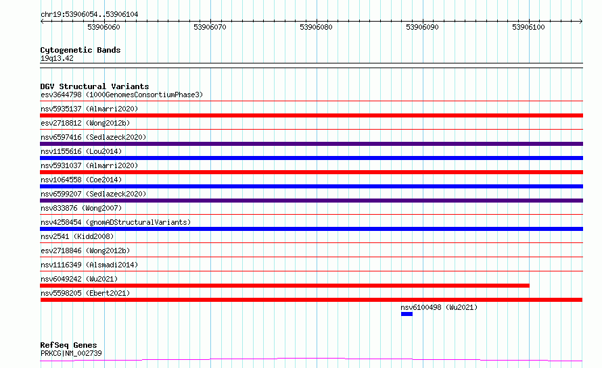Click the thin red line for nsv2541
The height and width of the screenshot is (368, 602).
tap(311, 243)
